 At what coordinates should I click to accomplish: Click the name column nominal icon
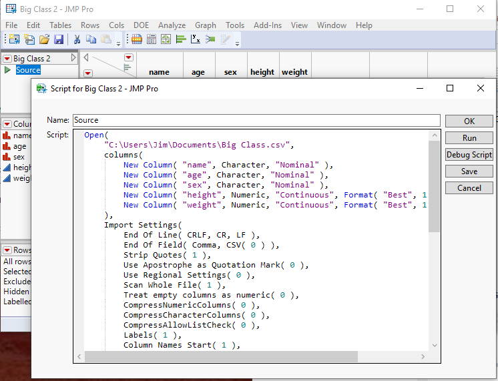(x=7, y=135)
